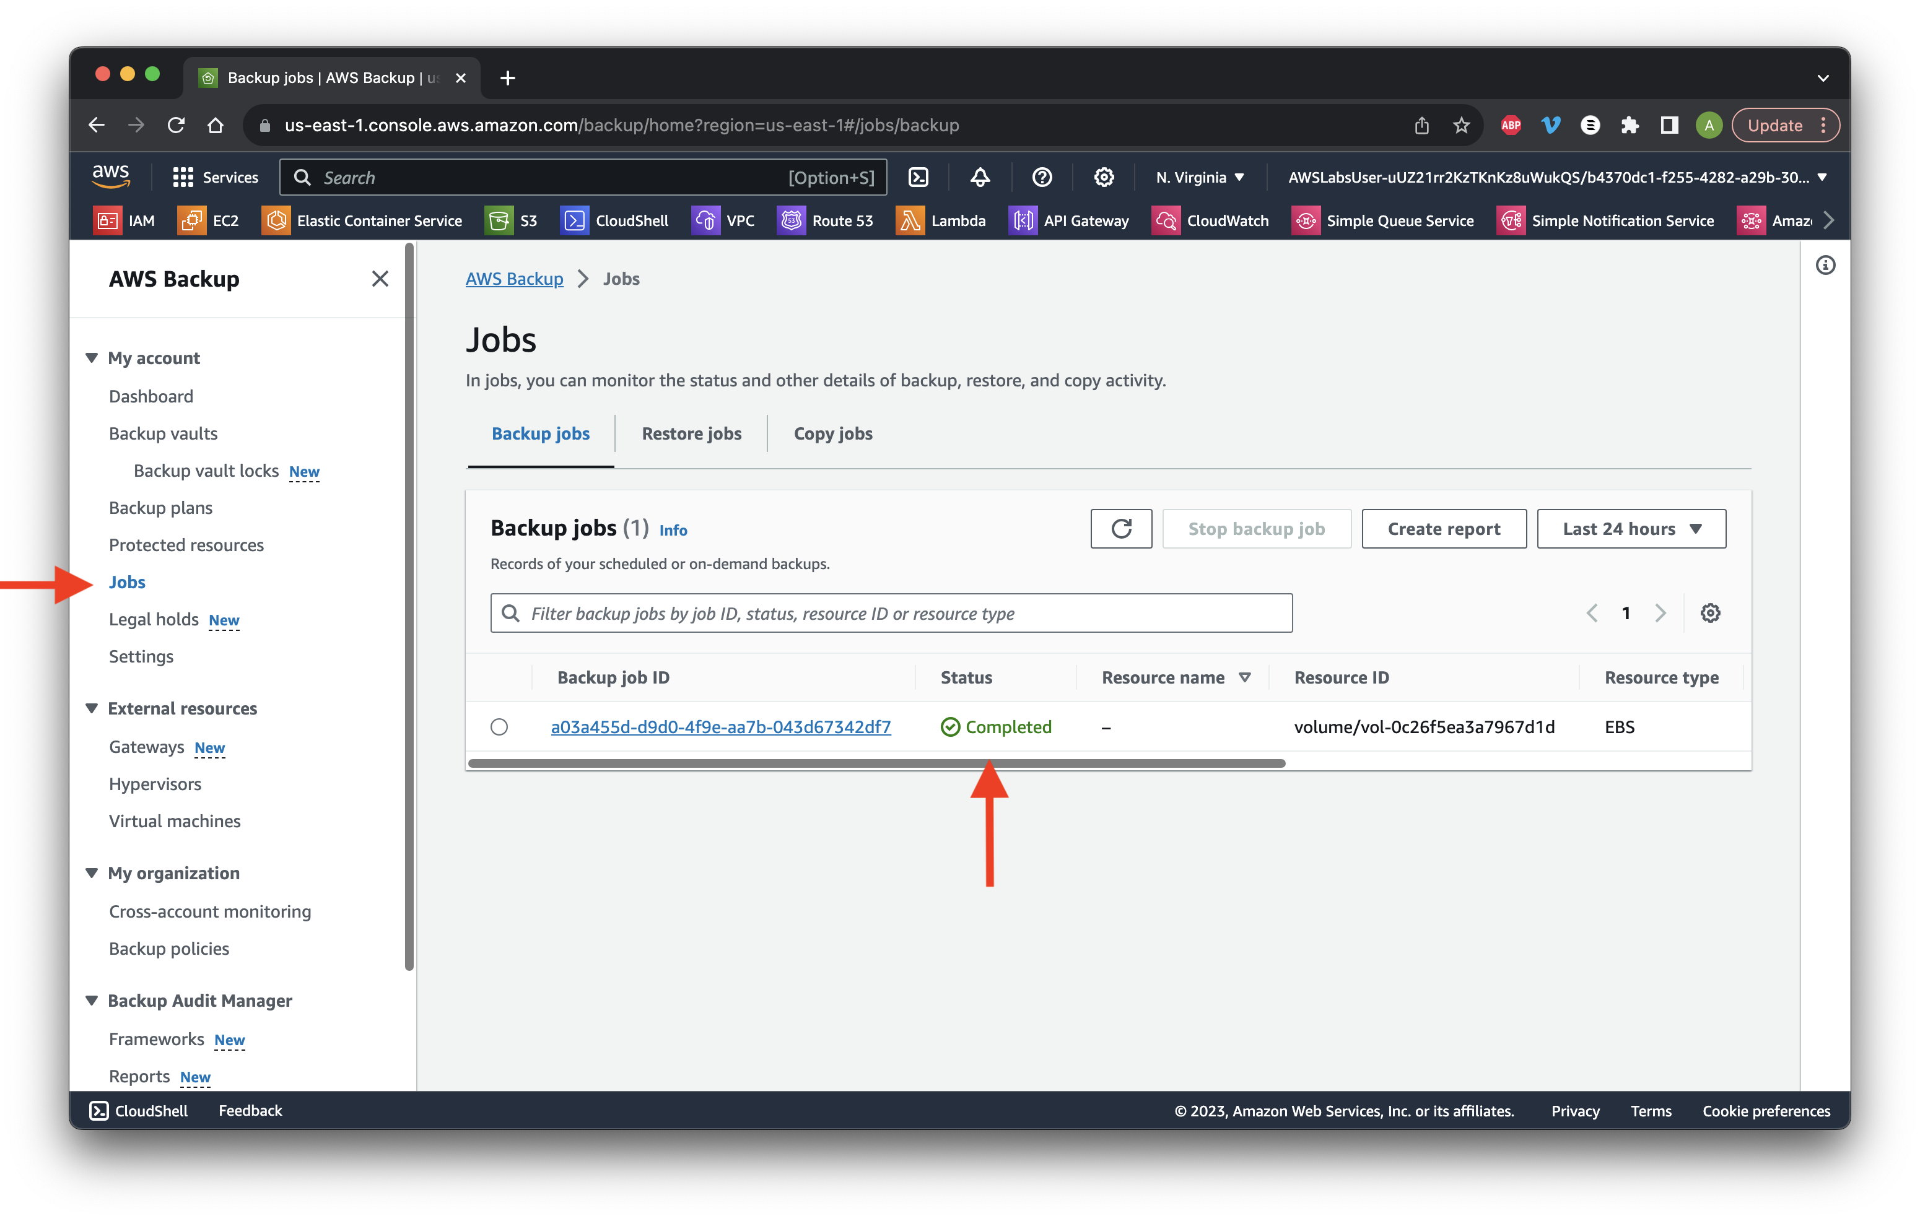This screenshot has height=1221, width=1920.
Task: Open S3 shortcut in favorites bar
Action: tap(512, 221)
